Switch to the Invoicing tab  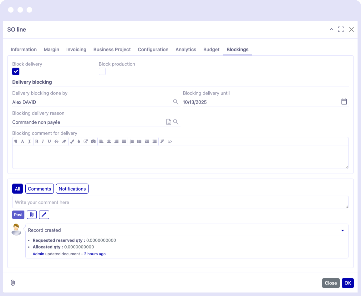point(76,49)
